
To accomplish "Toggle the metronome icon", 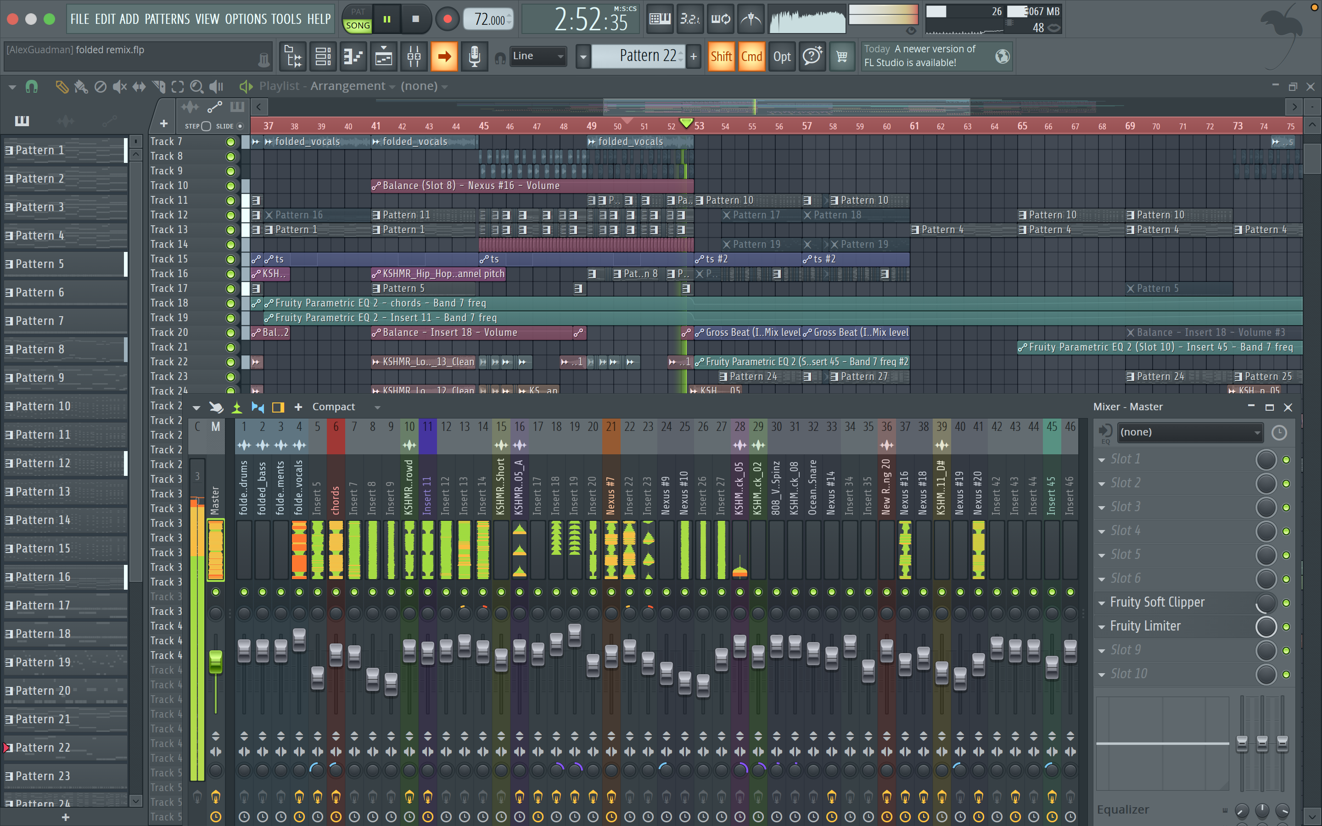I will [751, 19].
